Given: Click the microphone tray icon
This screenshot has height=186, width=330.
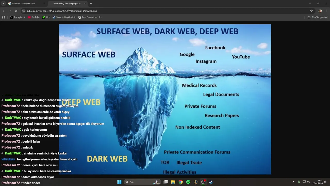Looking at the screenshot, I should [x=299, y=182].
